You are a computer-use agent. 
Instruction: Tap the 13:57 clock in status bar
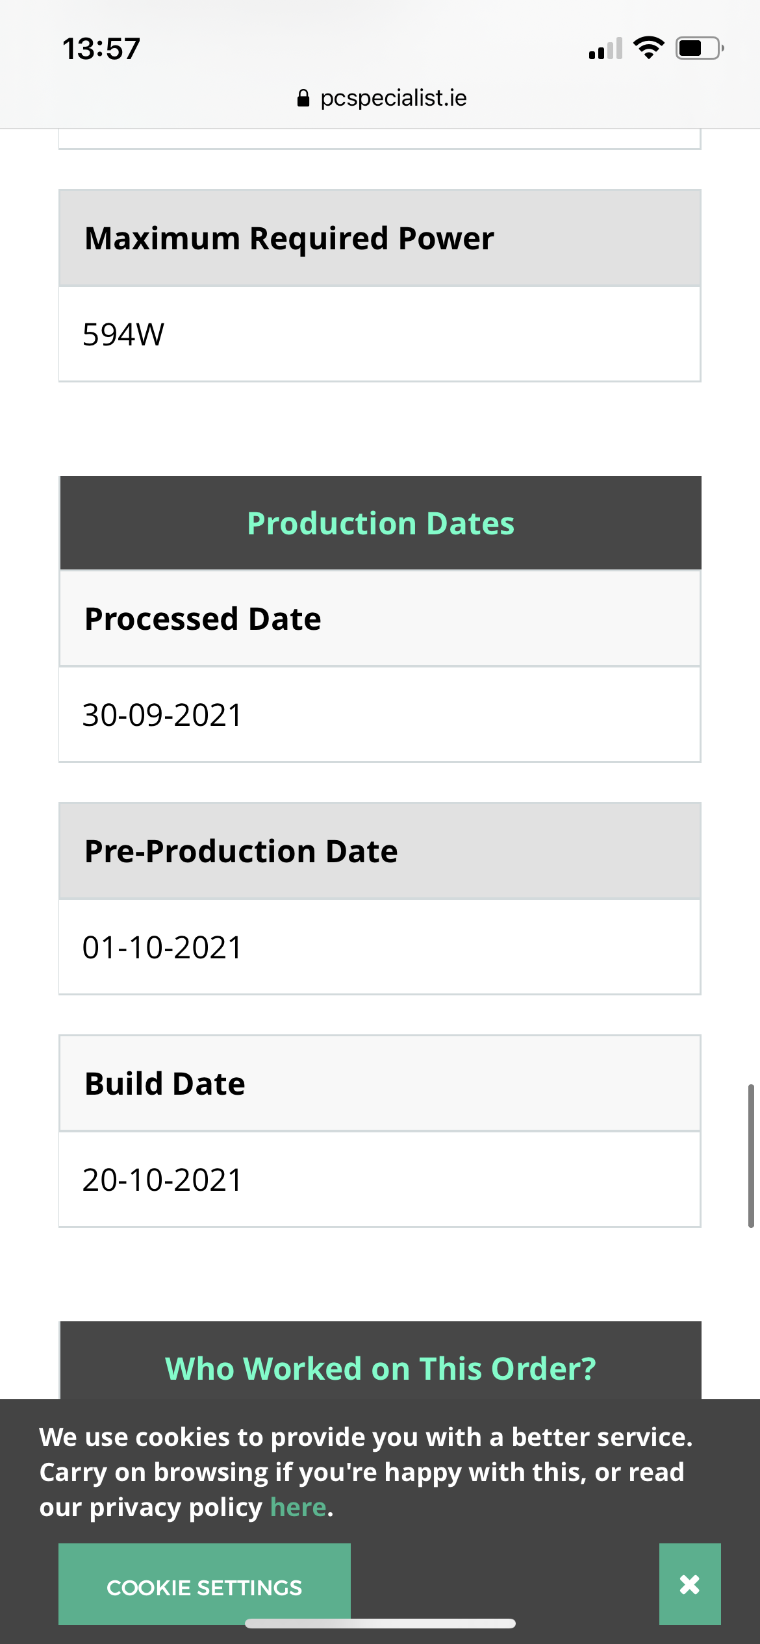tap(101, 49)
